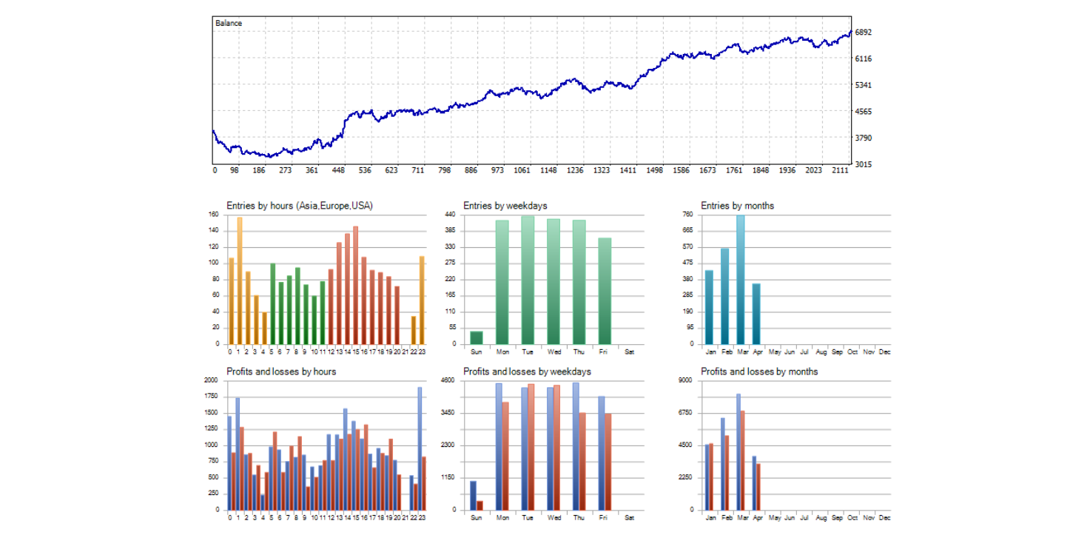Click 'Dec' label under Entries by months
The width and height of the screenshot is (1070, 535).
[x=885, y=351]
